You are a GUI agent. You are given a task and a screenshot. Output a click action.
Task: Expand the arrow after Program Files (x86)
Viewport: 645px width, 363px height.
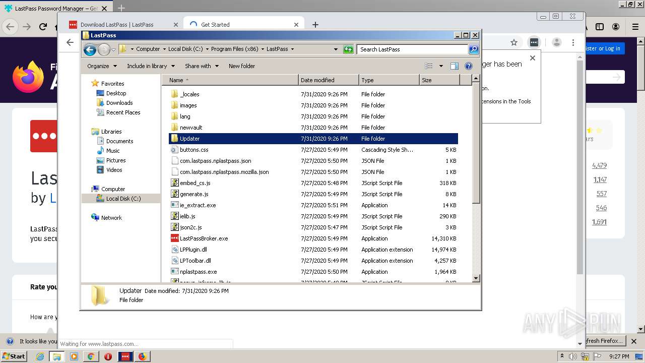pos(262,49)
